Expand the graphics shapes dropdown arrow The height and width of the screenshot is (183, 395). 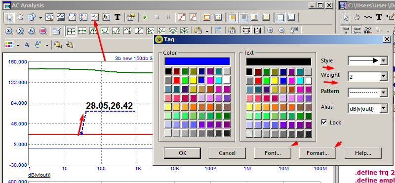[x=40, y=18]
